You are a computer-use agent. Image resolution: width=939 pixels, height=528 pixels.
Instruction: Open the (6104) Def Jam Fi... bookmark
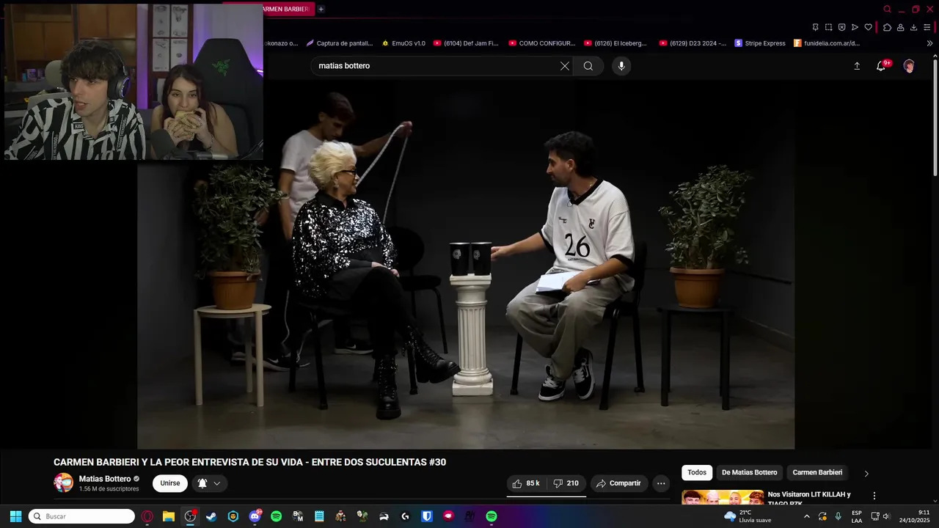[x=466, y=43]
